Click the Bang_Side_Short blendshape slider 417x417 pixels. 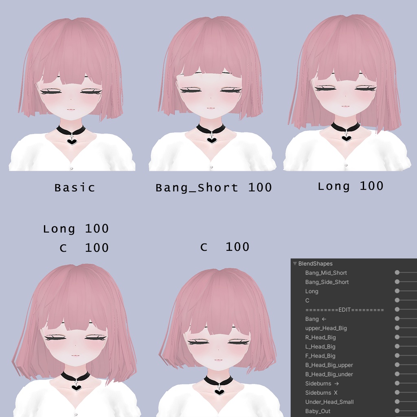(x=397, y=282)
